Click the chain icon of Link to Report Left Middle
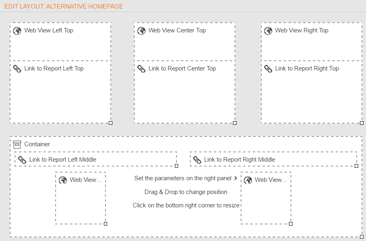Screen dimensions: 366x241 pyautogui.click(x=22, y=160)
